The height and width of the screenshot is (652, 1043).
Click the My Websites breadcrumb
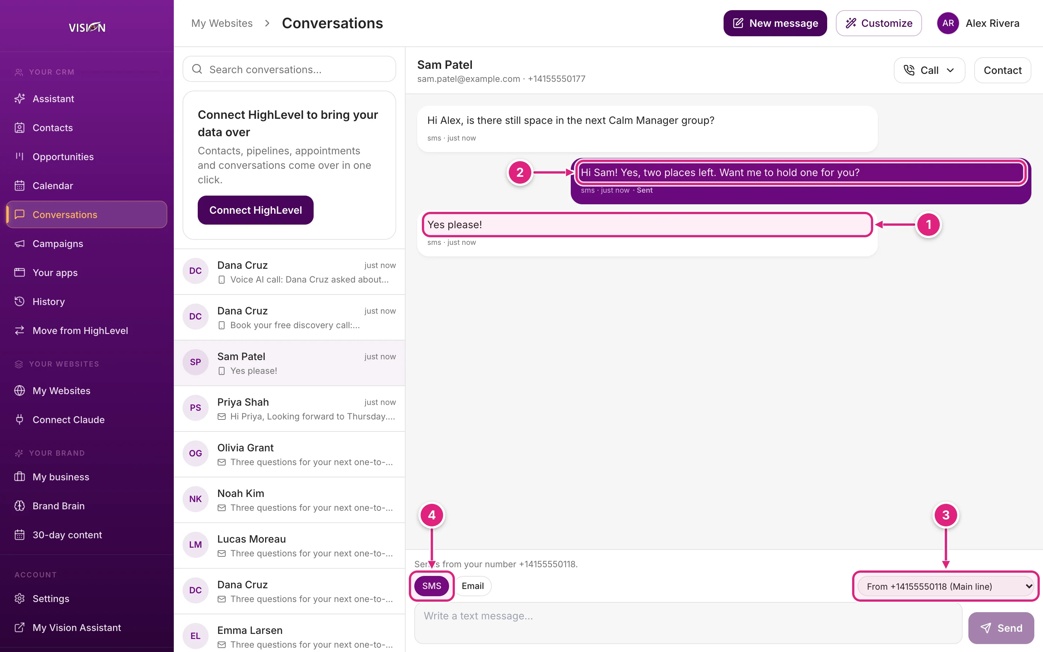click(x=222, y=23)
